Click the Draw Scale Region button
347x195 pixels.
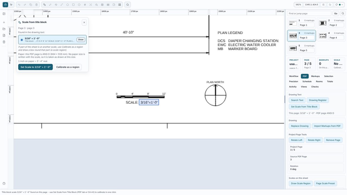pyautogui.click(x=301, y=184)
